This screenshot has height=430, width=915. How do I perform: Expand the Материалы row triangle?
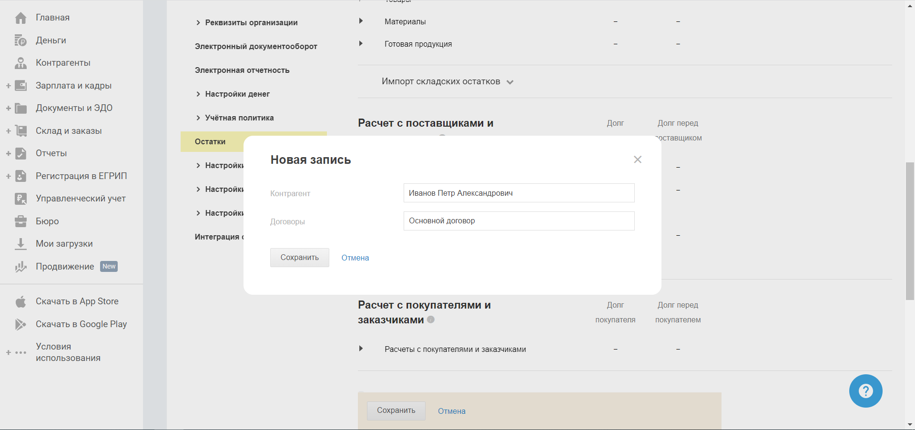tap(361, 21)
